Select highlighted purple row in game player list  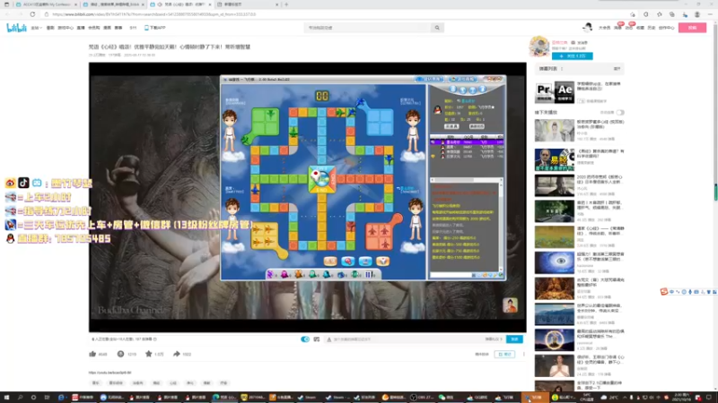click(x=467, y=142)
